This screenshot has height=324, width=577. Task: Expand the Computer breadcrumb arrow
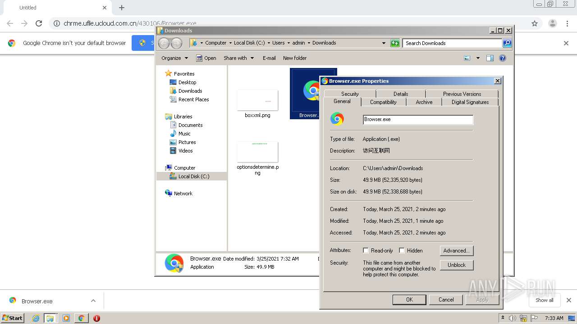pyautogui.click(x=230, y=43)
